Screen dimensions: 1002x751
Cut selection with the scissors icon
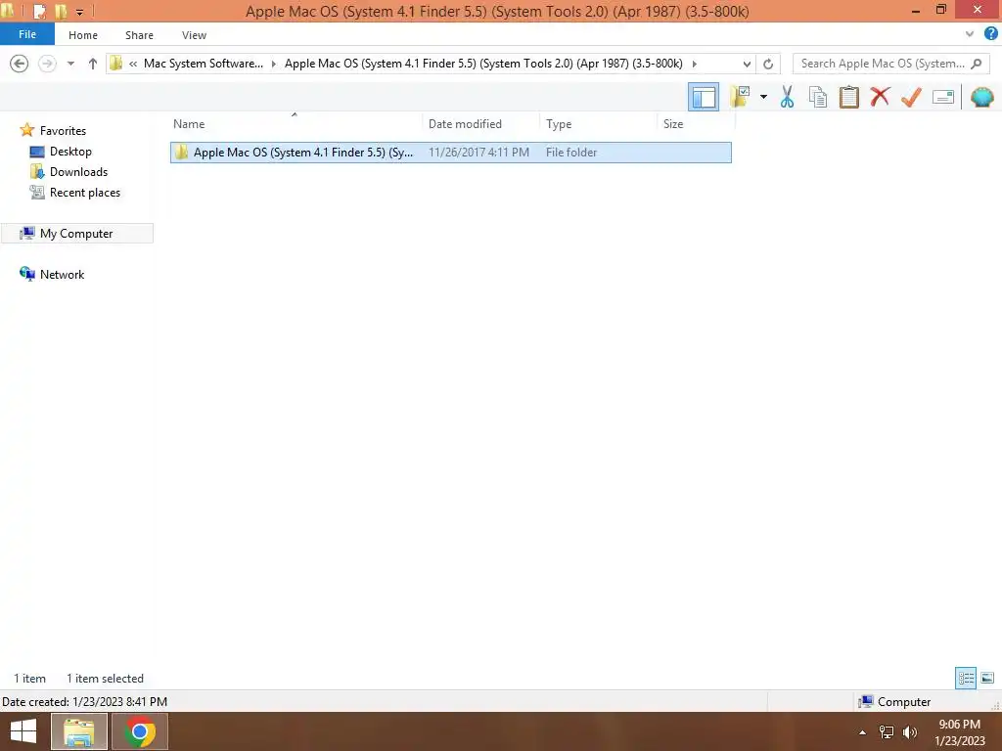tap(788, 97)
